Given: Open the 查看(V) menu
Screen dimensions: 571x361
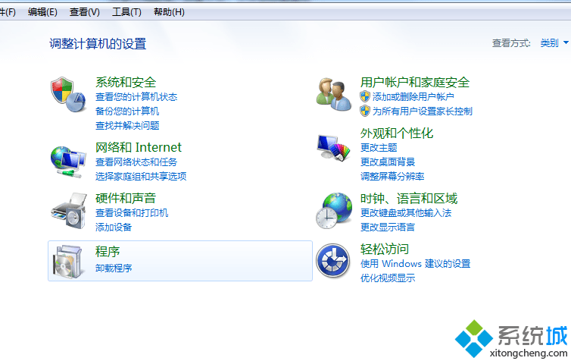Looking at the screenshot, I should click(85, 12).
